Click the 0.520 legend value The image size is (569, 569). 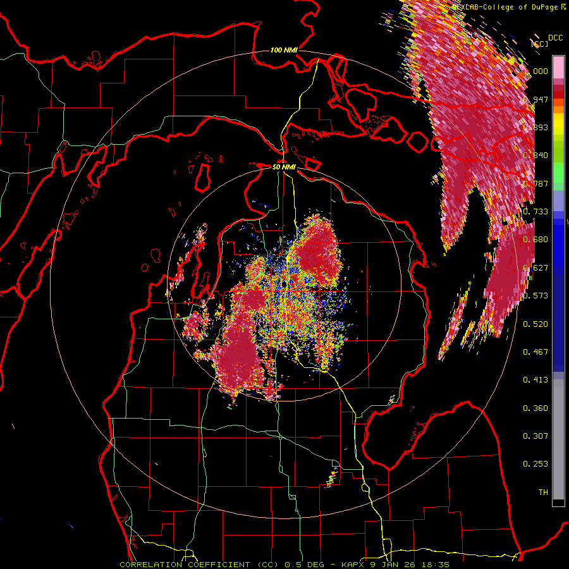[535, 324]
